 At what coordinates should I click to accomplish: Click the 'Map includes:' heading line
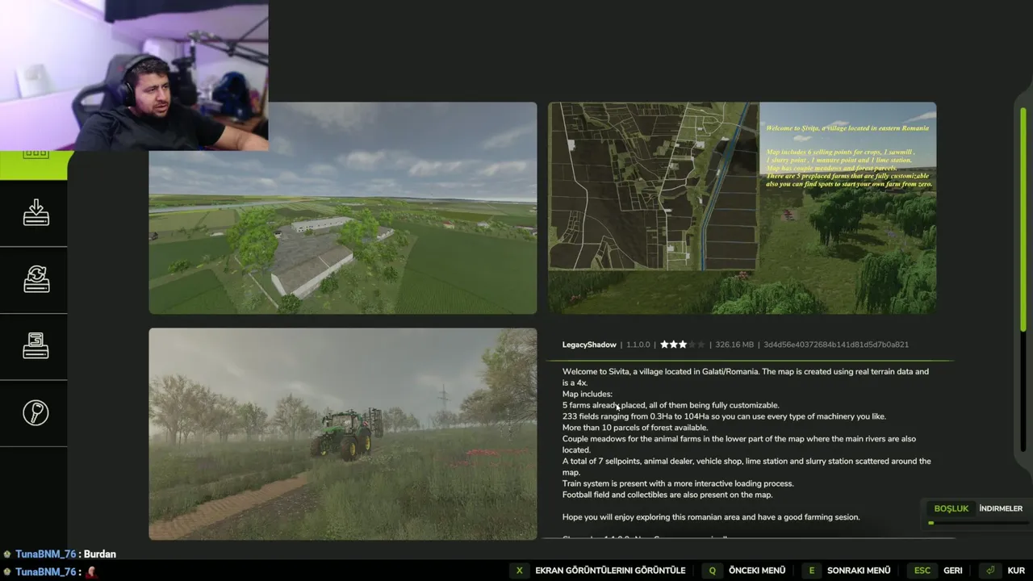(x=588, y=394)
